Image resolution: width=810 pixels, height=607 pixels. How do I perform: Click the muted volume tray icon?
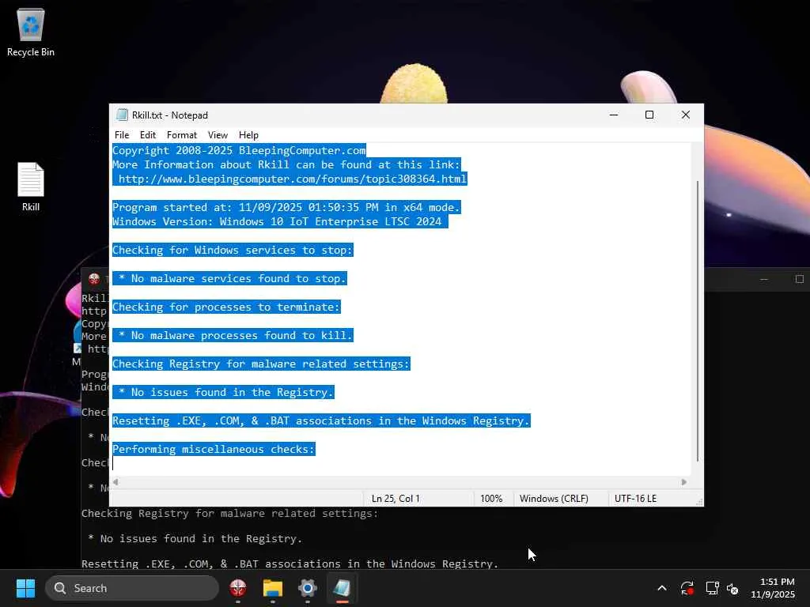732,588
